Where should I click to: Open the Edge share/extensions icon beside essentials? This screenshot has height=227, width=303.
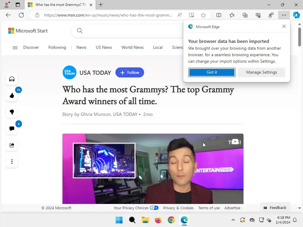271,15
